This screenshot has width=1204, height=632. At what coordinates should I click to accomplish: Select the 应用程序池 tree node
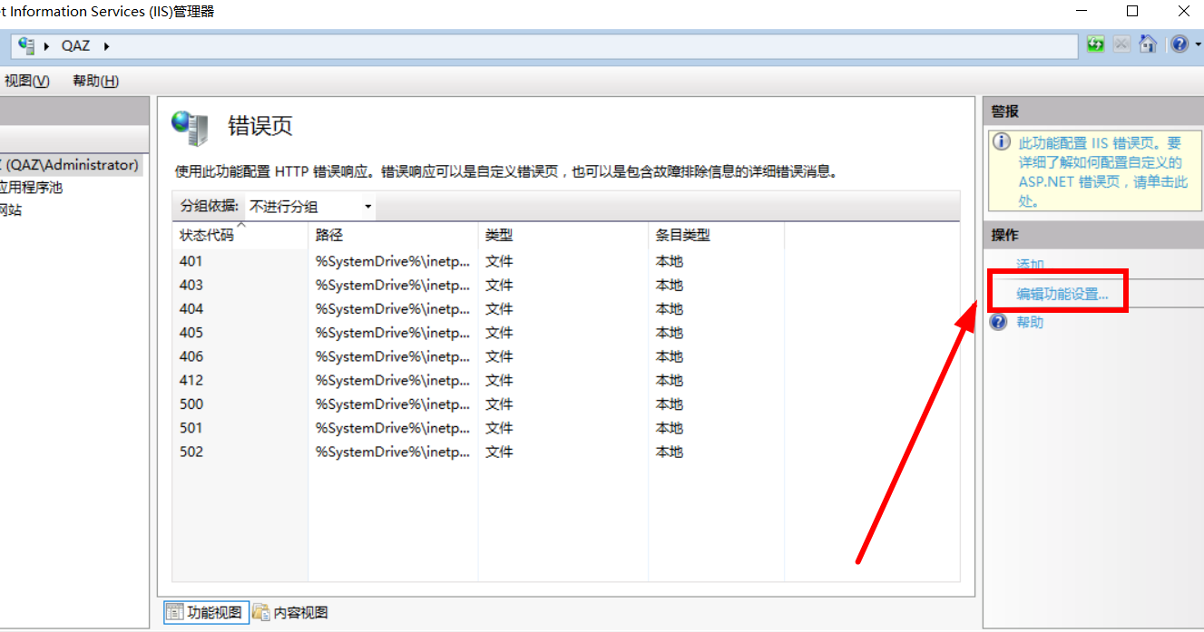pyautogui.click(x=32, y=188)
